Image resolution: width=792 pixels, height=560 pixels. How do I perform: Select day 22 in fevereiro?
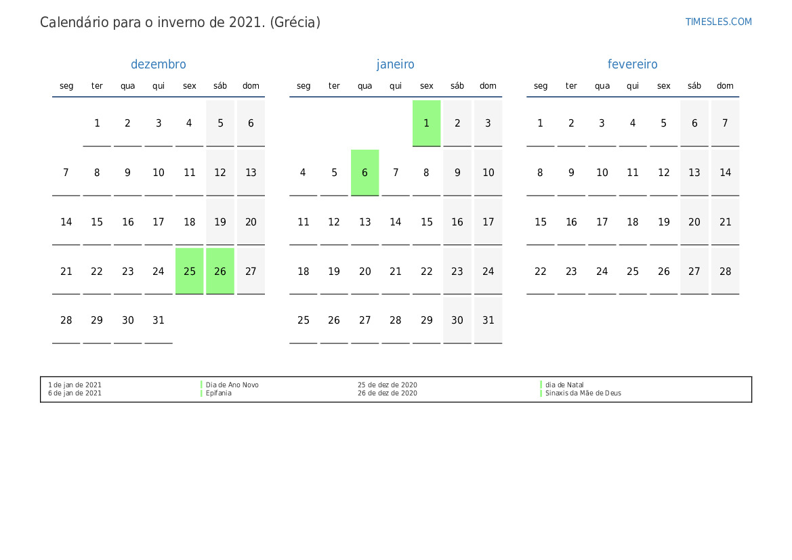541,271
